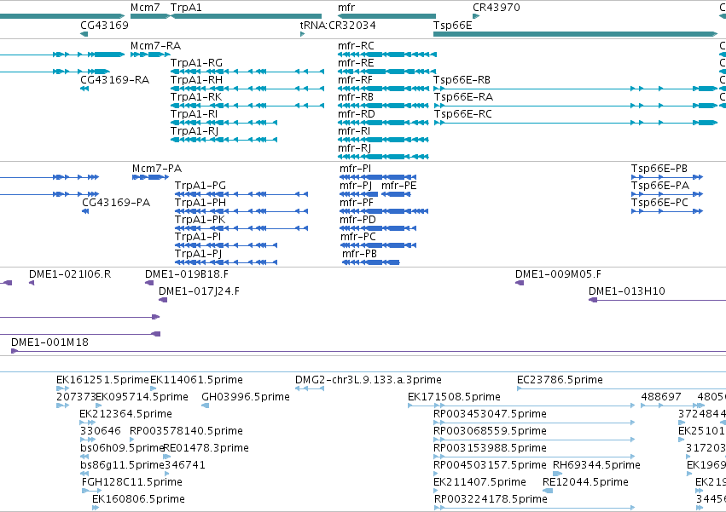Click the Tsp66E gene bar
726x512 pixels.
[x=576, y=34]
